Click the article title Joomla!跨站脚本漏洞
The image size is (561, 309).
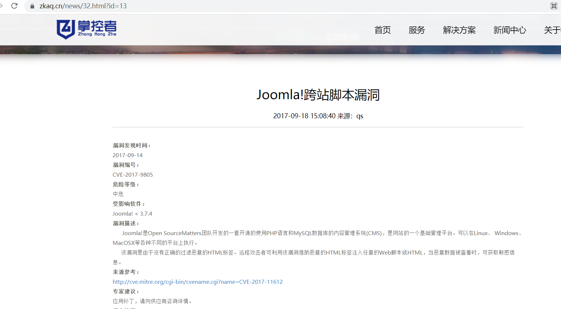tap(318, 95)
